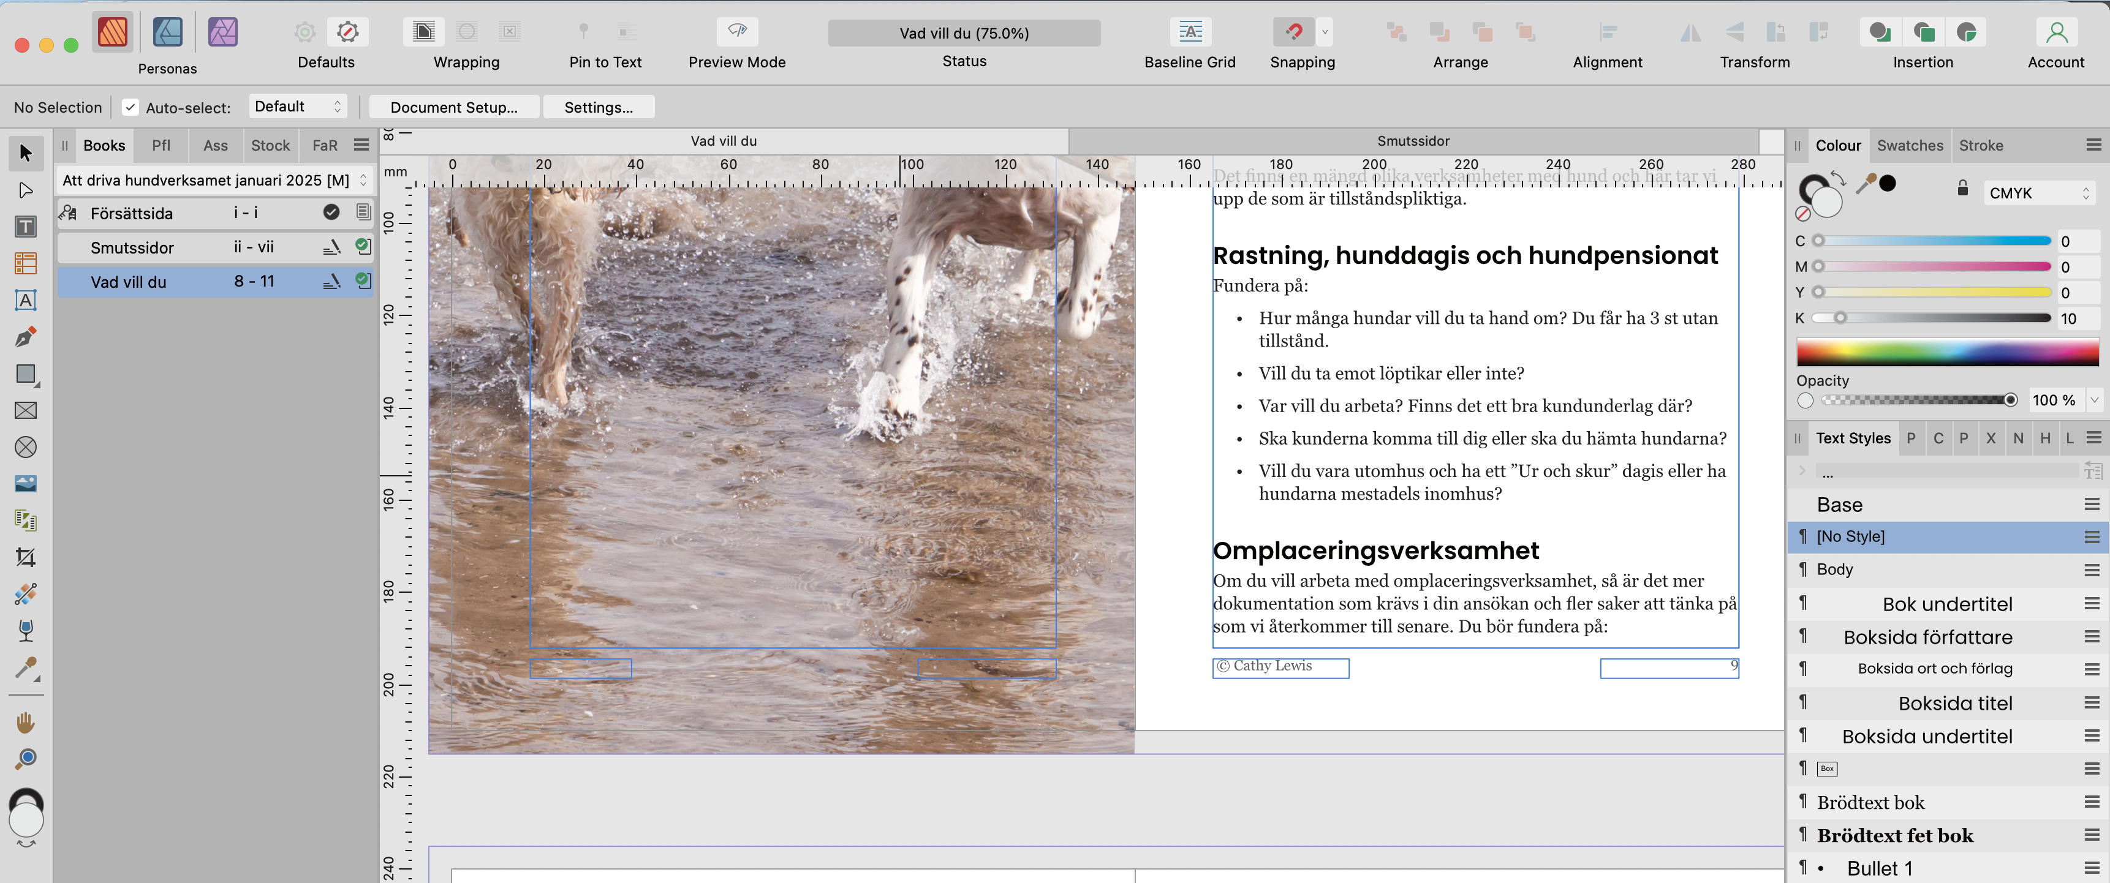Click the Opacity slider handle

pos(2010,400)
